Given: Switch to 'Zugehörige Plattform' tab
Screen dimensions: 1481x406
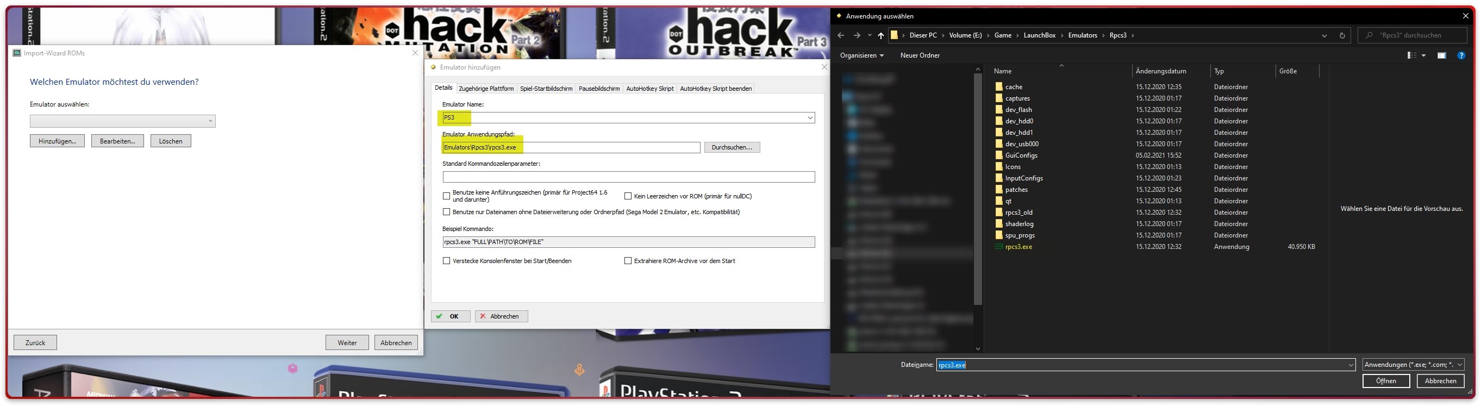Looking at the screenshot, I should 486,89.
